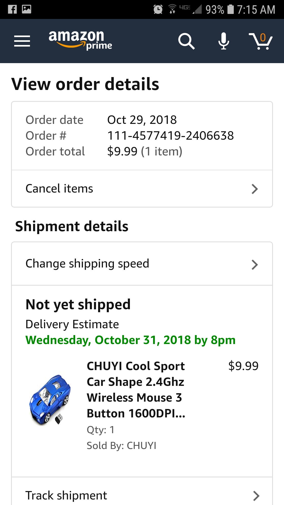Select Cancel items option
The image size is (284, 505).
[59, 189]
